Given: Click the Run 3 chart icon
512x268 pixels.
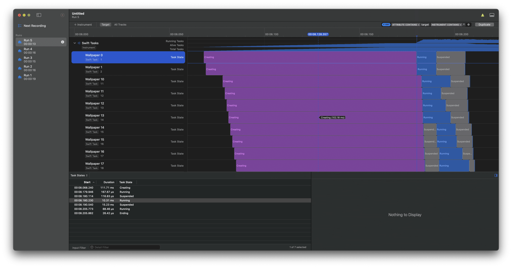Looking at the screenshot, I should click(20, 59).
